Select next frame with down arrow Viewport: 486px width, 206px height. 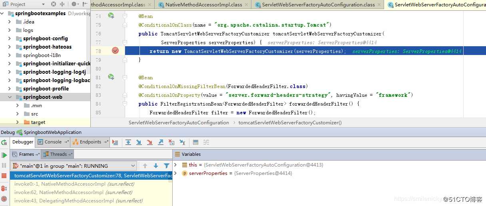point(156,166)
